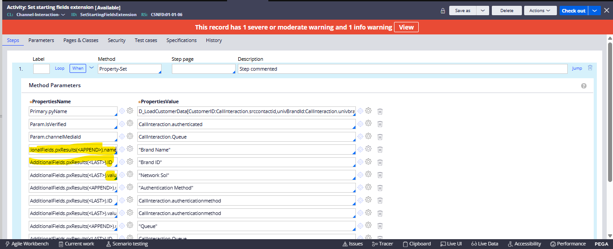Click the Save as button
Image resolution: width=613 pixels, height=249 pixels.
[x=463, y=11]
